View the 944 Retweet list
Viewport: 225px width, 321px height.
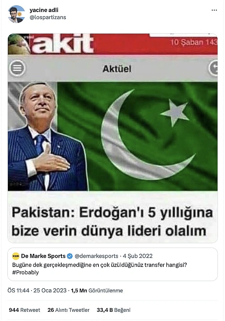[x=24, y=310]
